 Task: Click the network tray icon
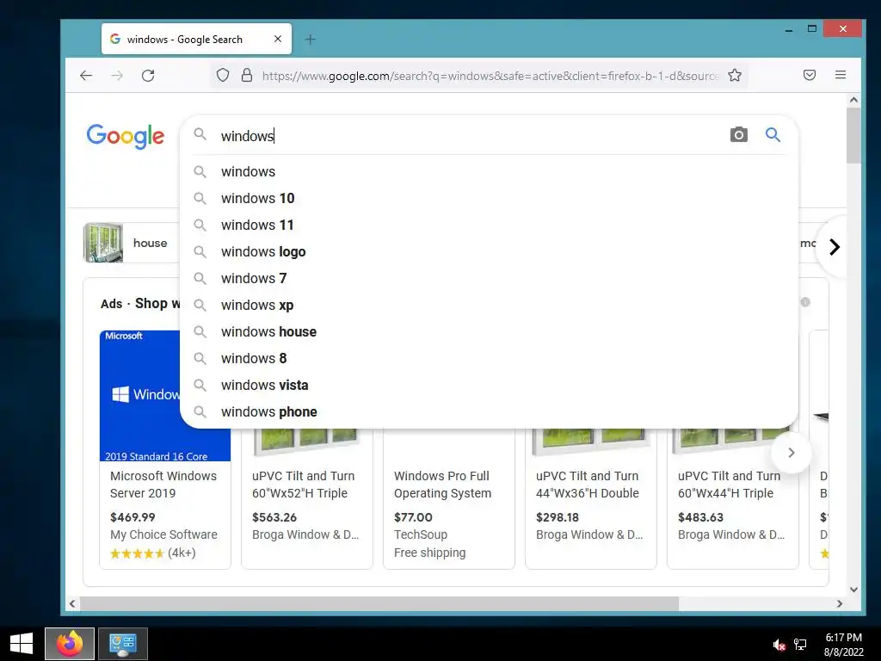[x=800, y=645]
